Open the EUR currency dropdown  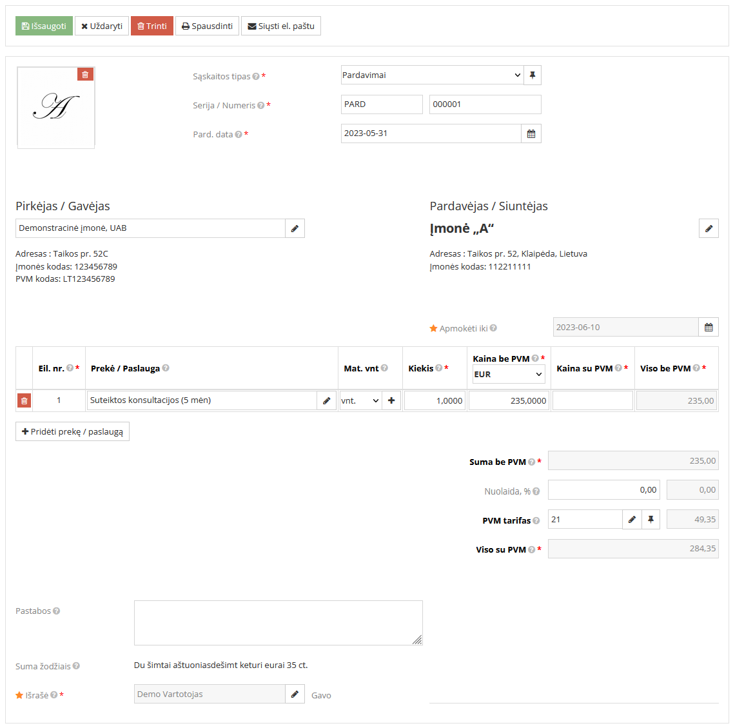click(x=508, y=375)
